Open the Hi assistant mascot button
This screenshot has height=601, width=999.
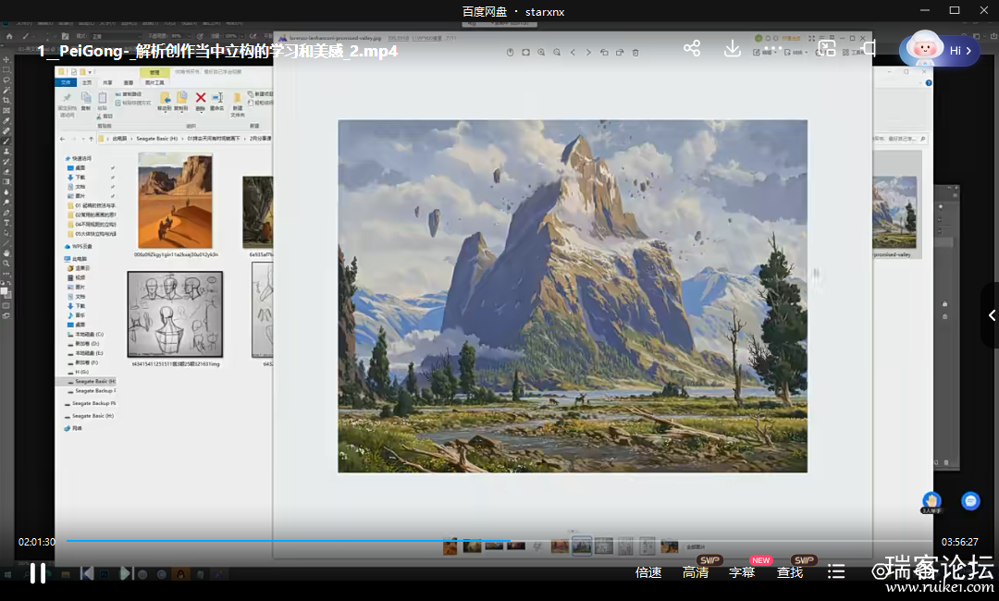[940, 50]
